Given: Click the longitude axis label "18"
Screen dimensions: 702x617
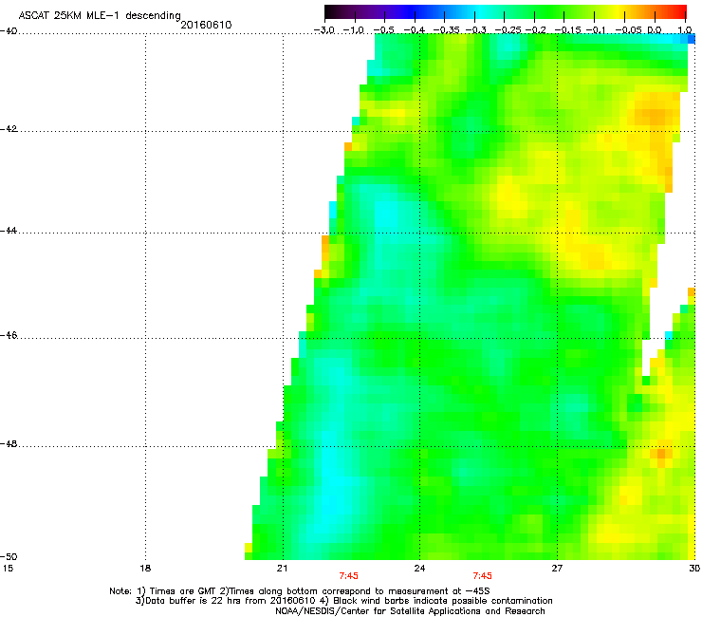Looking at the screenshot, I should click(145, 569).
